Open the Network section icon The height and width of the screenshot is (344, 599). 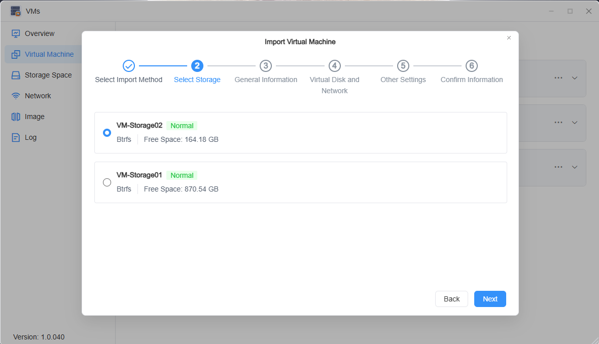(15, 96)
